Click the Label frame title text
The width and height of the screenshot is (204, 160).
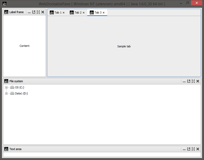coord(16,12)
